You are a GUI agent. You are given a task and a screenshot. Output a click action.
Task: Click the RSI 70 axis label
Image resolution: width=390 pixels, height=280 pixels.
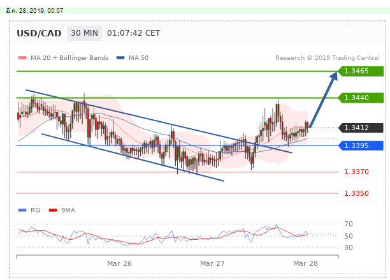349,224
